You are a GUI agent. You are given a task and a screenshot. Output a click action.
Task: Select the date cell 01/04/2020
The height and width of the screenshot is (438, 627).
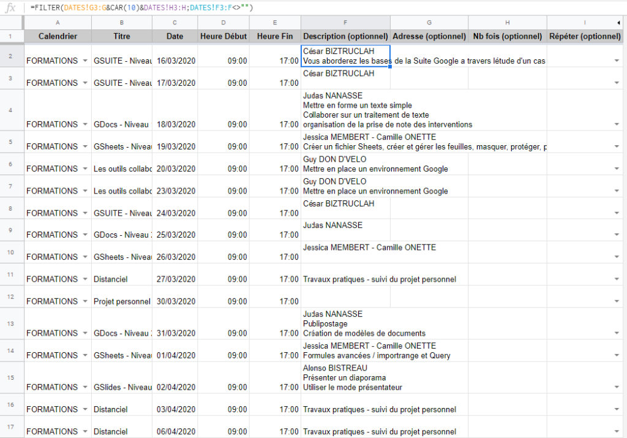click(175, 351)
